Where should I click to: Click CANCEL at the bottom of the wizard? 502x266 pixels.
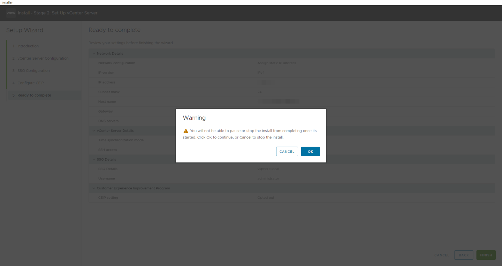[x=441, y=255]
